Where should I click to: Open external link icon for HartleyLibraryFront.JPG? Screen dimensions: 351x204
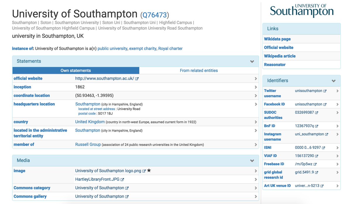pos(122,179)
